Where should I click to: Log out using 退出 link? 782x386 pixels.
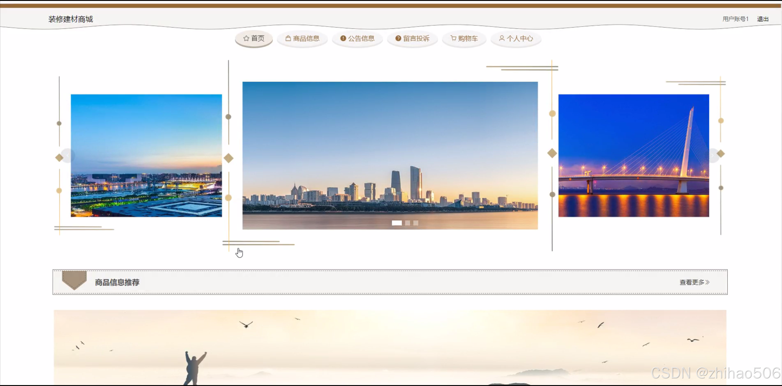(762, 19)
